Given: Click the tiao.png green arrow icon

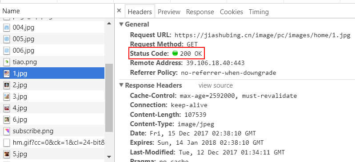Looking at the screenshot, I should click(7, 62).
